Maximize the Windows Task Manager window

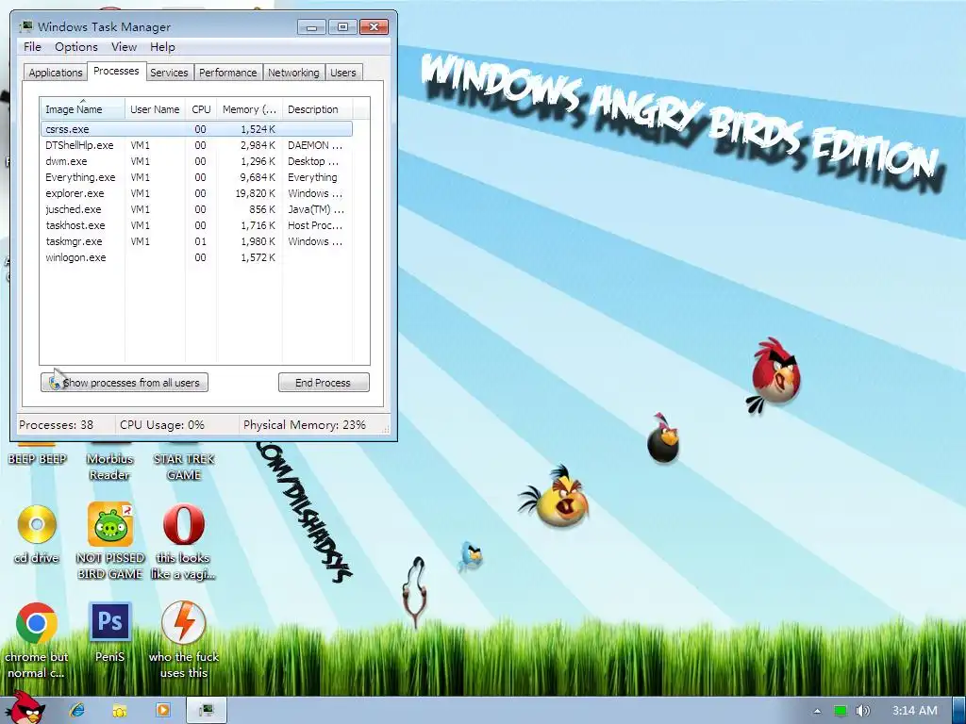coord(342,27)
